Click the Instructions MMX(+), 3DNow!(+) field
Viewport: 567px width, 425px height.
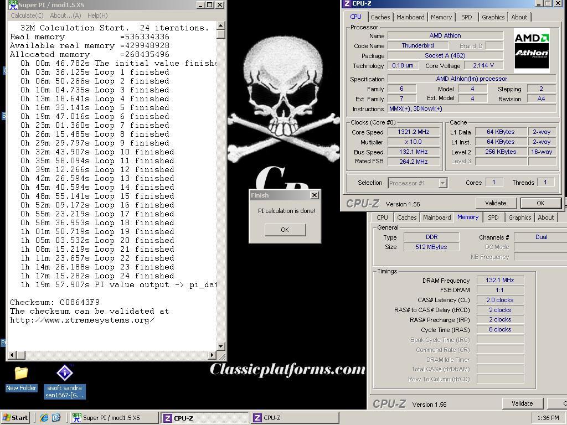[x=472, y=109]
